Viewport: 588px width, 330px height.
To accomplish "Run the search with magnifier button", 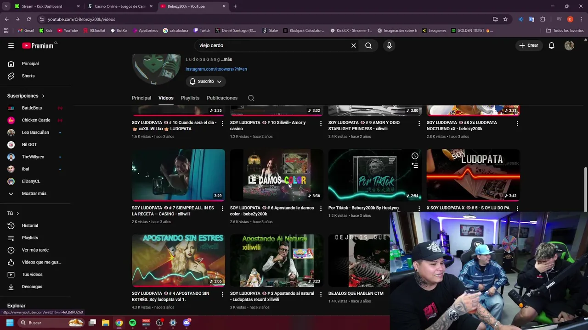I will click(x=368, y=45).
